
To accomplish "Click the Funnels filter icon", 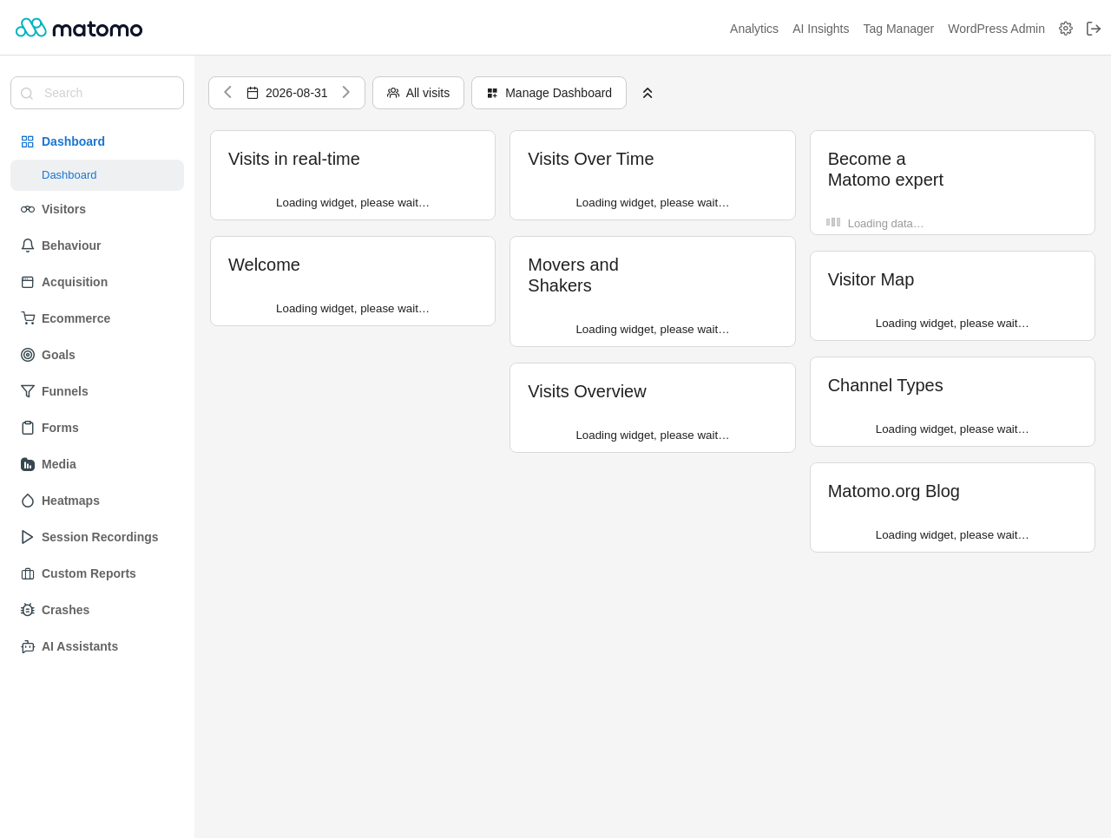I will coord(28,391).
